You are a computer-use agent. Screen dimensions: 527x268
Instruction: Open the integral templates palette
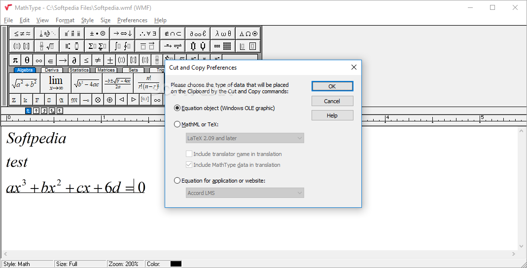[x=122, y=46]
